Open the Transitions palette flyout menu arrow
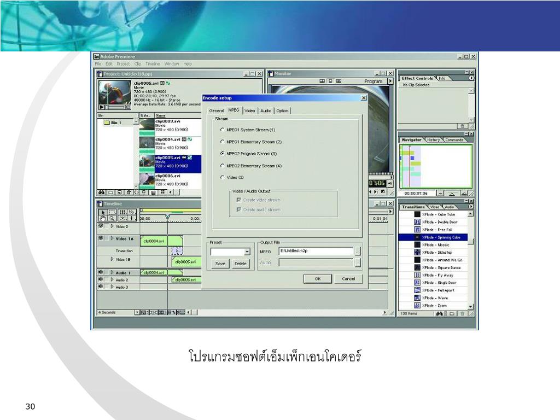The image size is (560, 420). (471, 206)
